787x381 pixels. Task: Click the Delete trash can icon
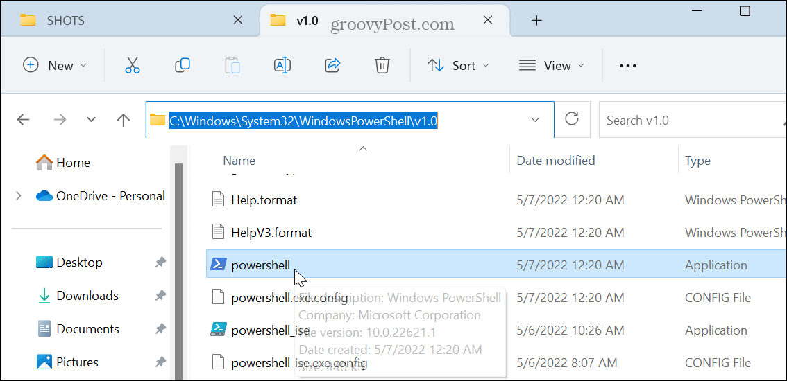click(x=382, y=65)
